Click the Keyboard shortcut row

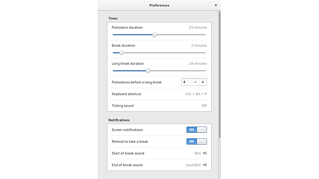point(159,94)
